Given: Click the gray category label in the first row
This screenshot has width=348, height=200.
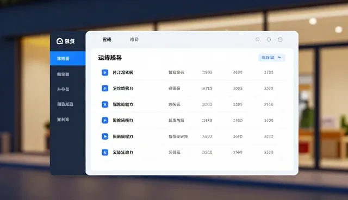Looking at the screenshot, I should 176,72.
